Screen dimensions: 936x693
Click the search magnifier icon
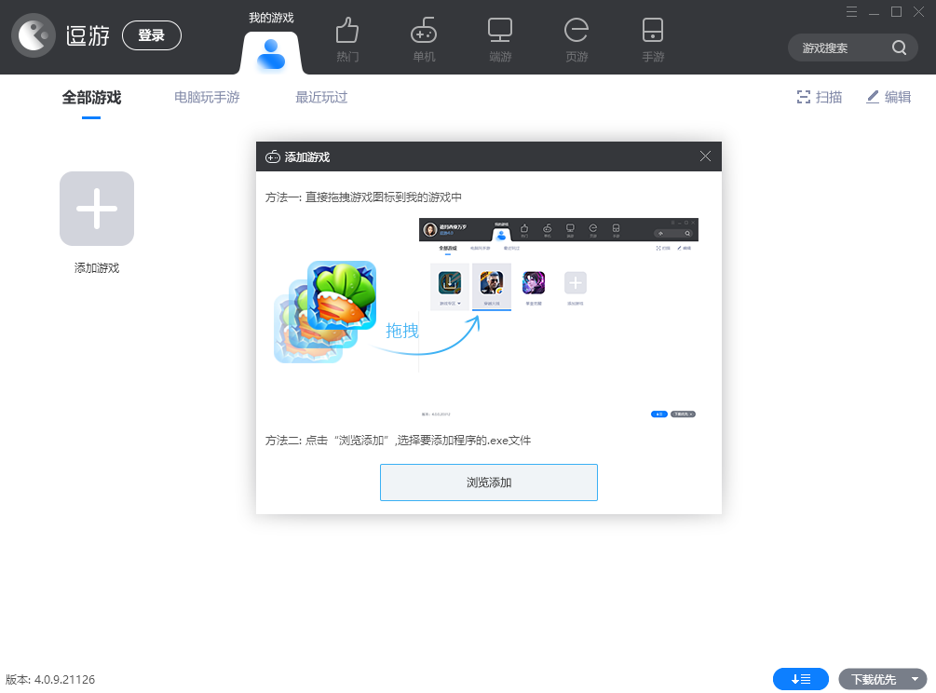tap(898, 47)
